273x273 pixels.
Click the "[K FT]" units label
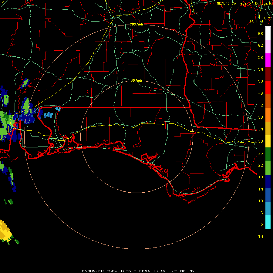[256, 21]
